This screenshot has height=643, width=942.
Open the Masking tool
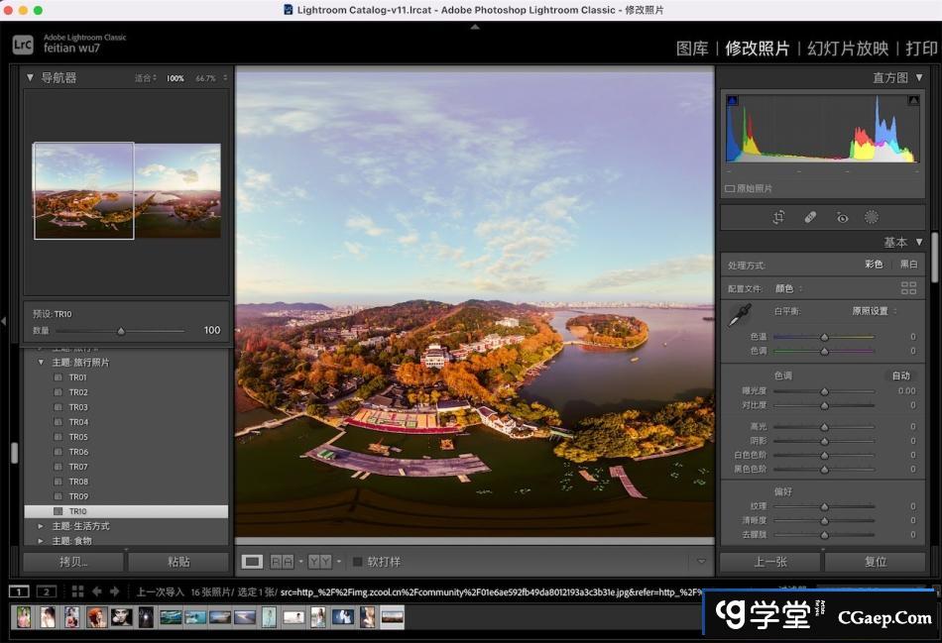tap(872, 217)
